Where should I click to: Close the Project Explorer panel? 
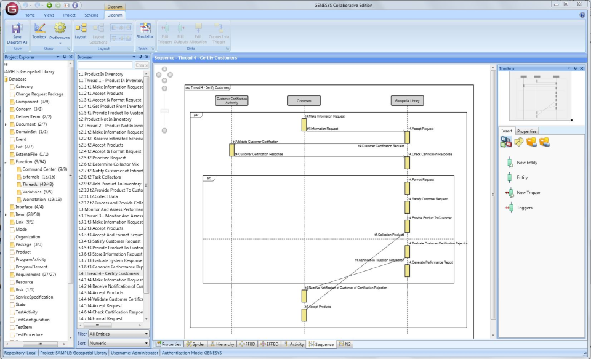(x=70, y=57)
